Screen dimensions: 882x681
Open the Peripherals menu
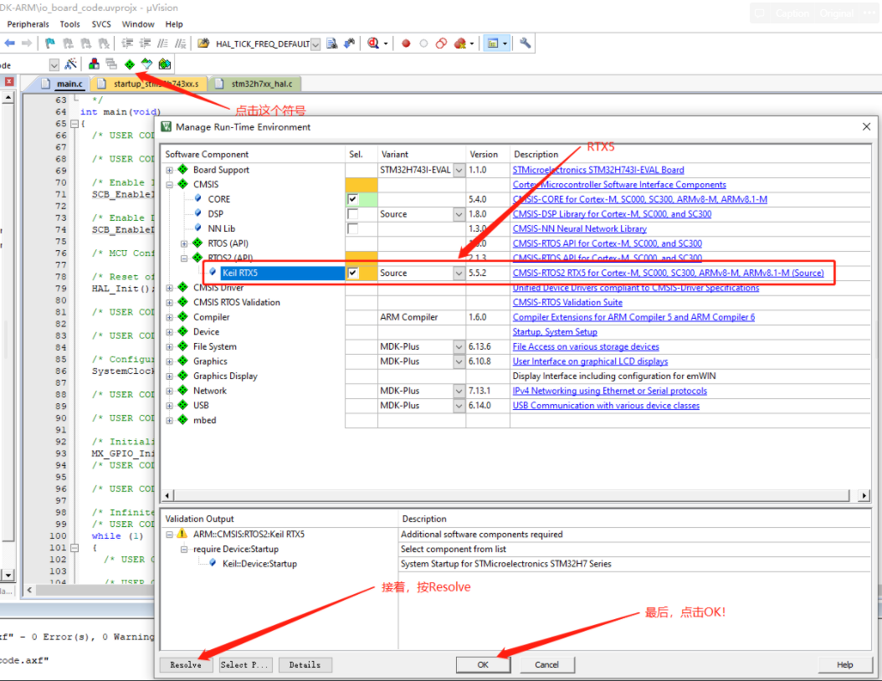[x=28, y=23]
